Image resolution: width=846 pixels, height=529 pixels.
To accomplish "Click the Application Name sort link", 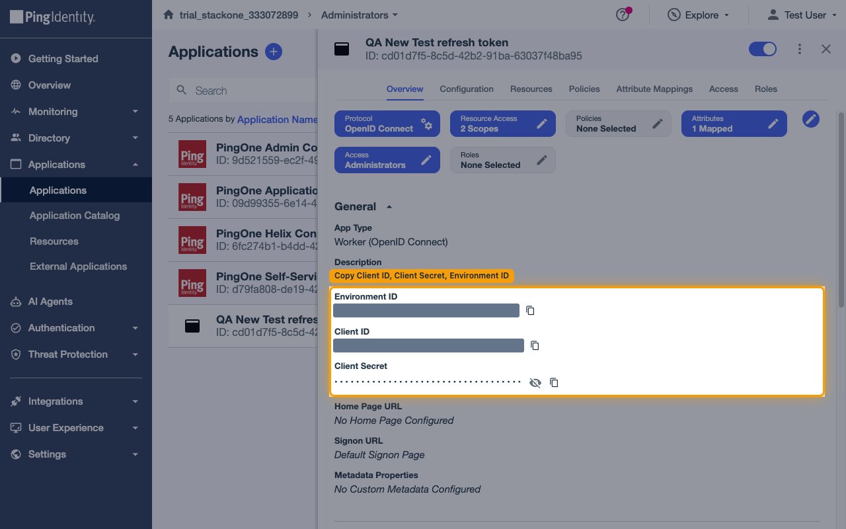I will tap(278, 119).
